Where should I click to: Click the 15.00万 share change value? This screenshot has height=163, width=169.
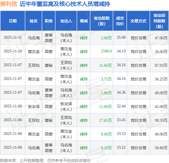pyautogui.click(x=105, y=107)
